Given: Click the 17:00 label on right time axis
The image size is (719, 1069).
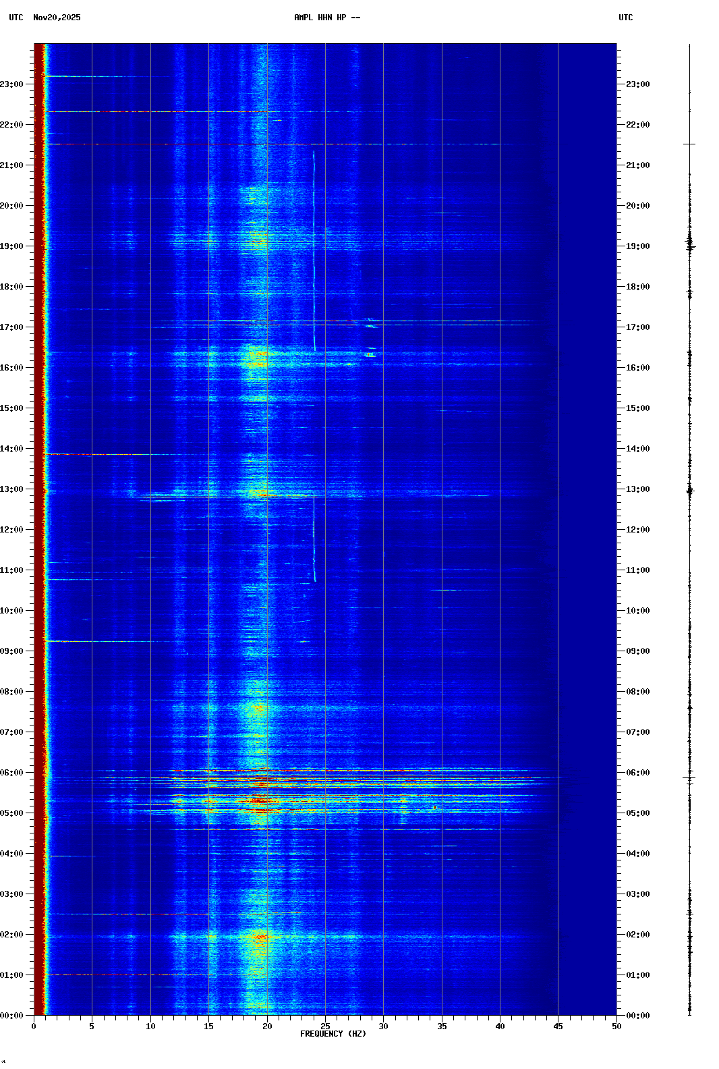Looking at the screenshot, I should point(637,327).
